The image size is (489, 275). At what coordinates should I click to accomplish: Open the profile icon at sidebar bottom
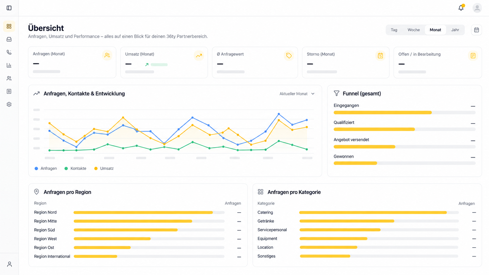point(10,264)
